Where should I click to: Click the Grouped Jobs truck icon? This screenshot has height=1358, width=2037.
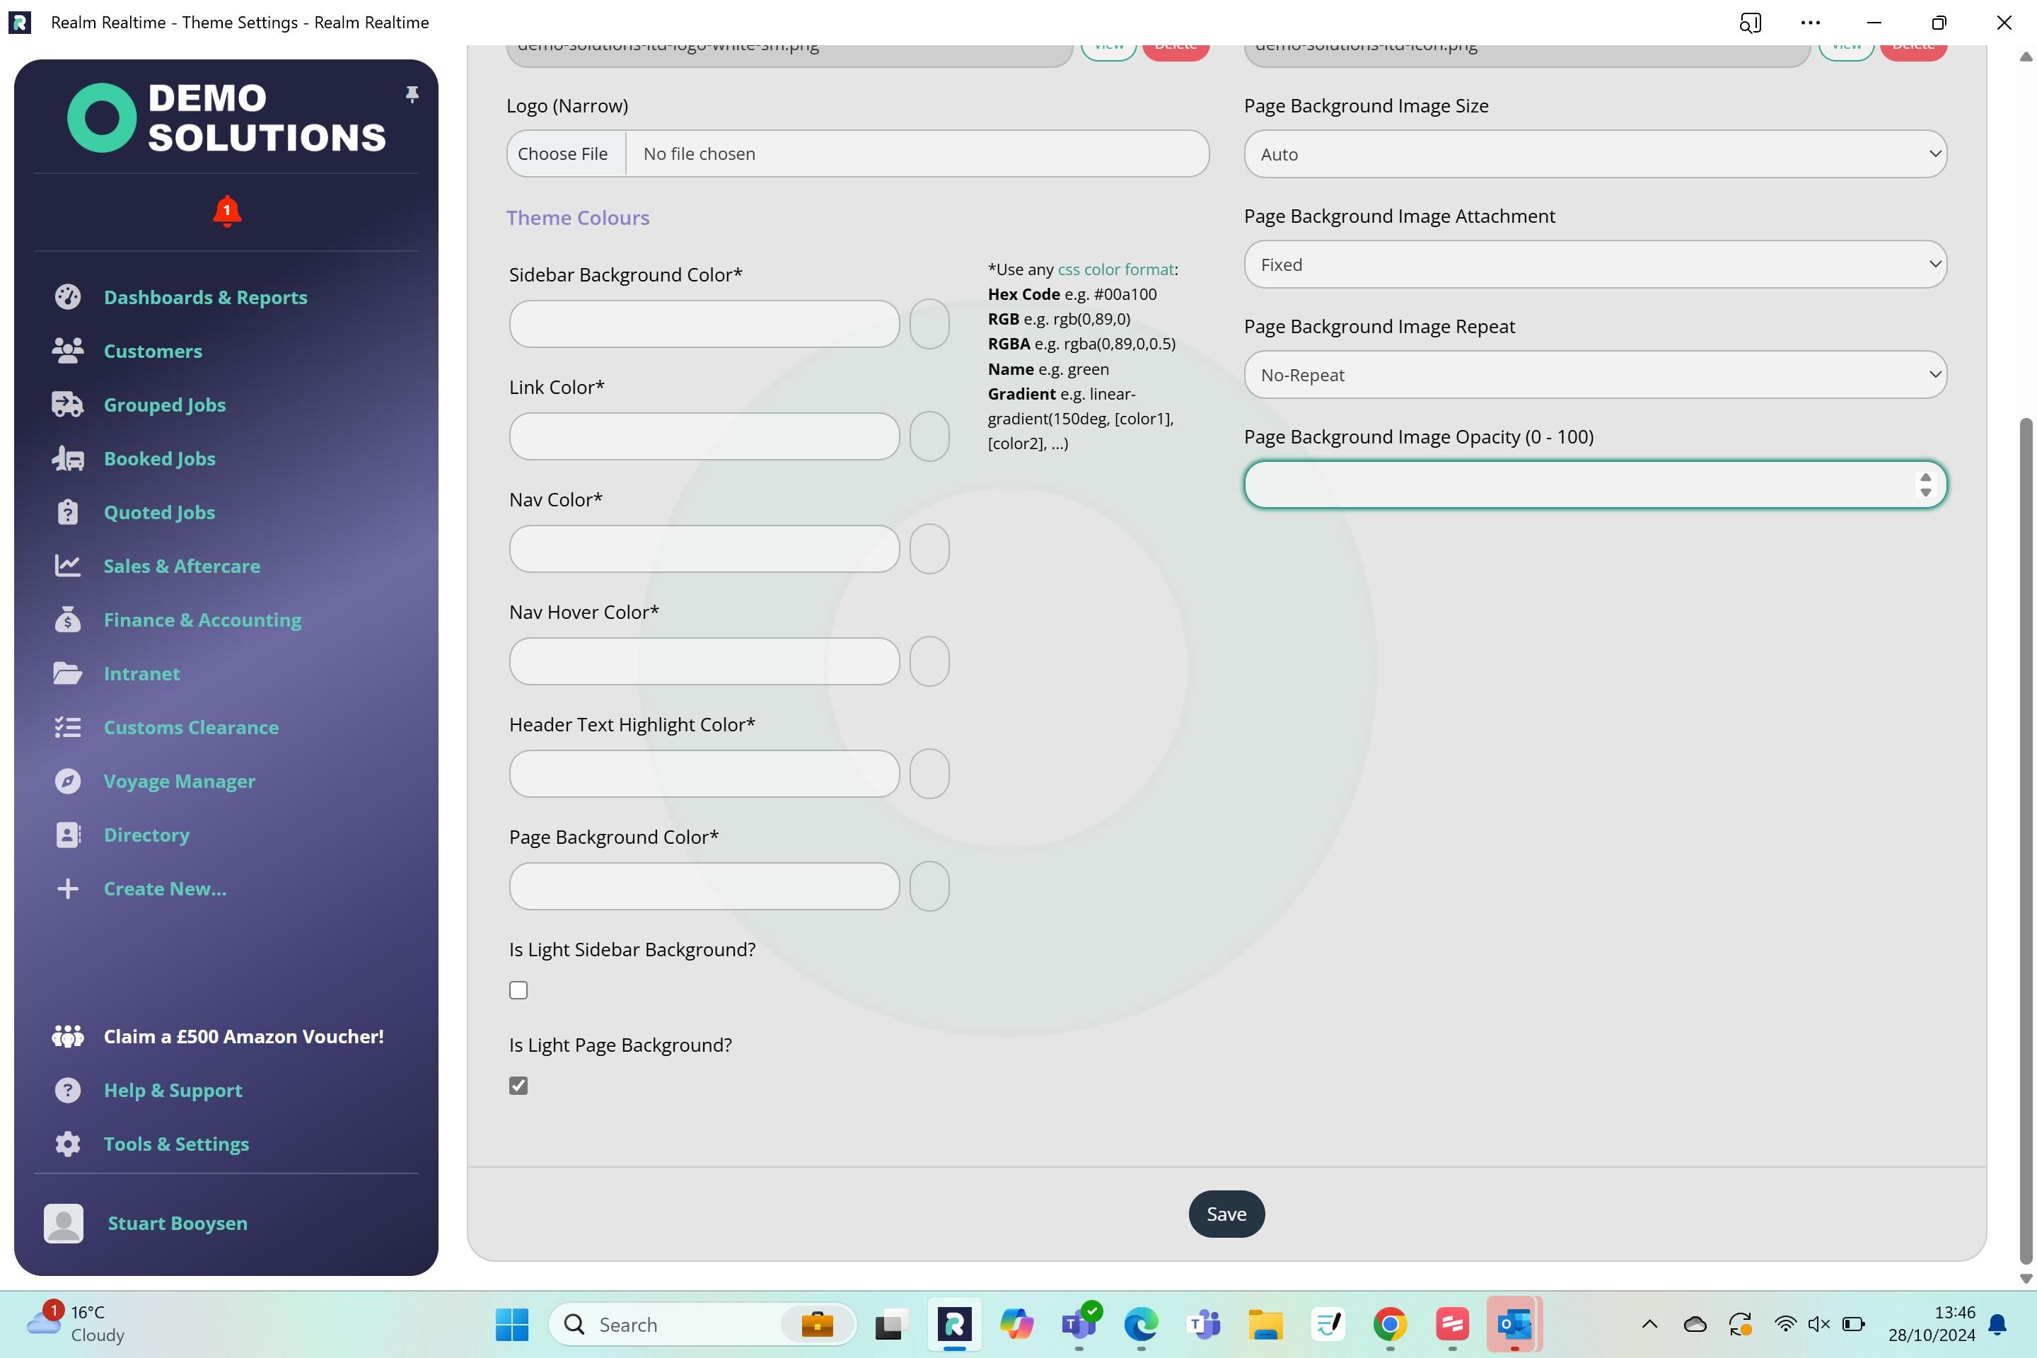pos(68,405)
